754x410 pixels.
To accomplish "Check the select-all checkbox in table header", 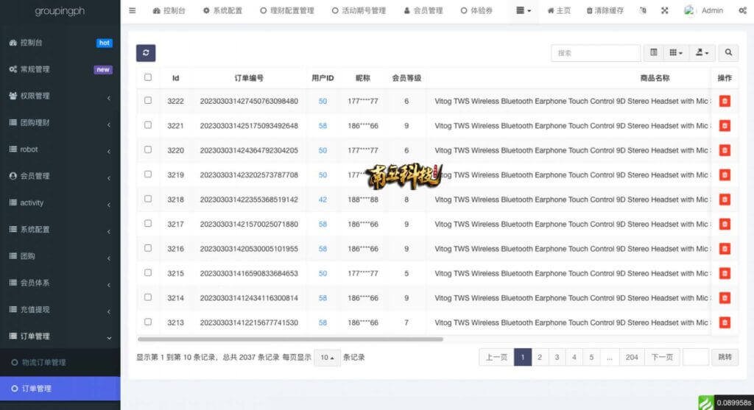I will (148, 77).
